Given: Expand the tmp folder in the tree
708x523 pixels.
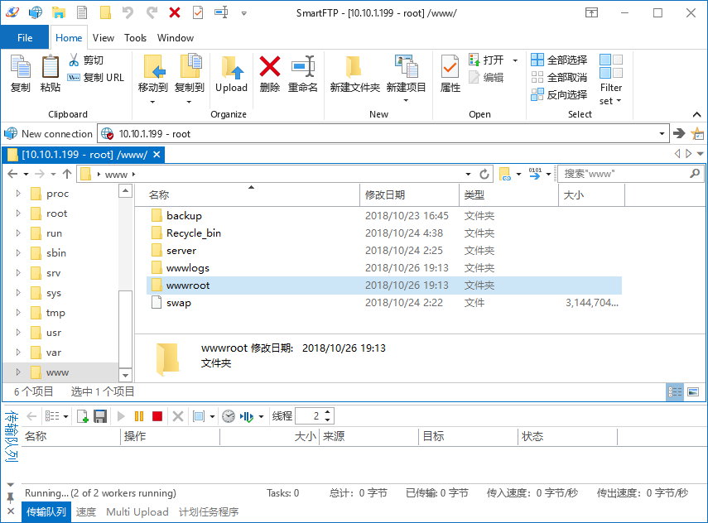Looking at the screenshot, I should coord(18,312).
